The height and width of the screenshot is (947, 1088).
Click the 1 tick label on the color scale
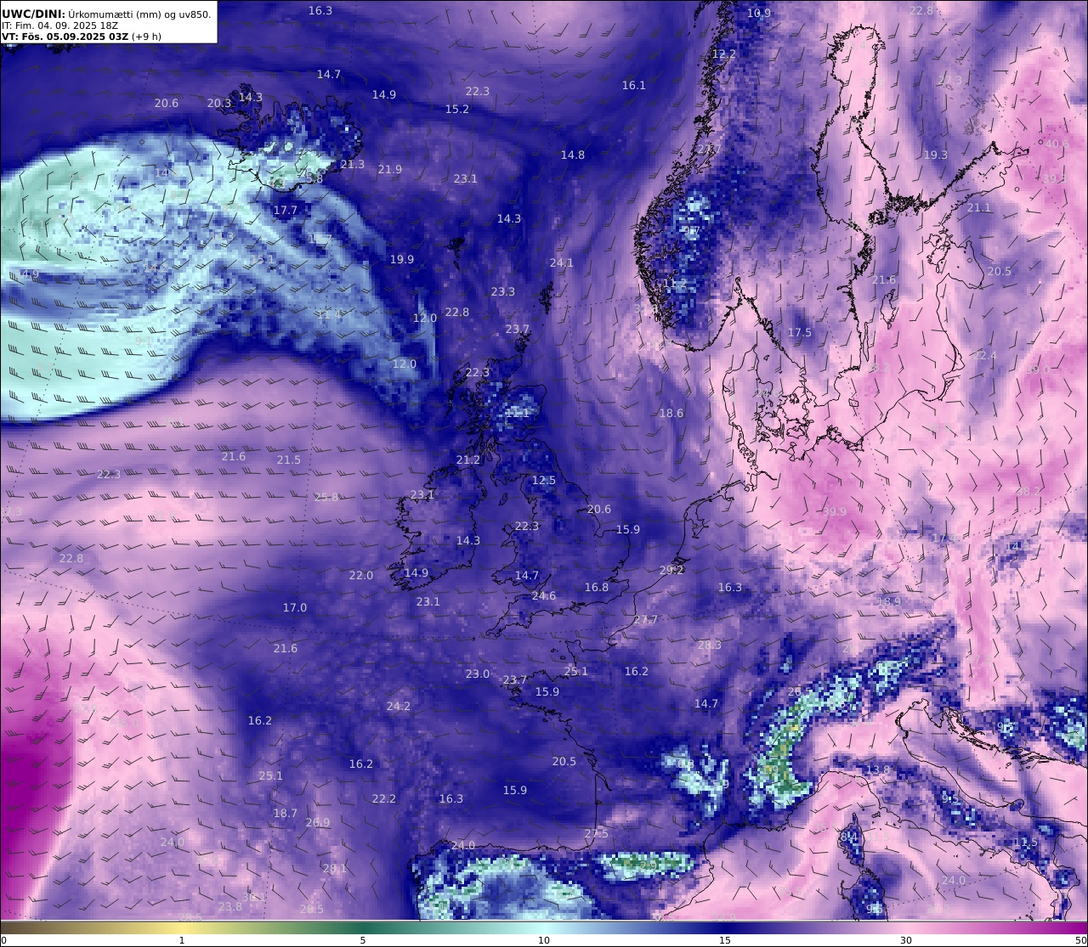(182, 939)
